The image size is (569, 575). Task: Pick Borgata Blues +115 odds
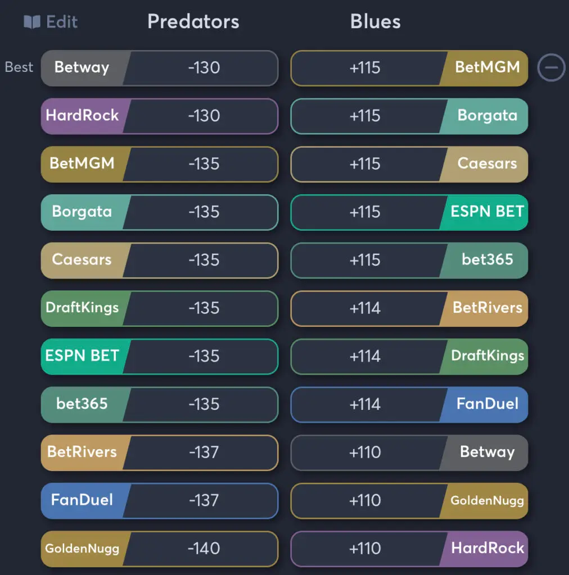409,116
